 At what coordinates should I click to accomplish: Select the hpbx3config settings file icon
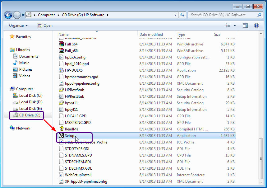[61, 57]
